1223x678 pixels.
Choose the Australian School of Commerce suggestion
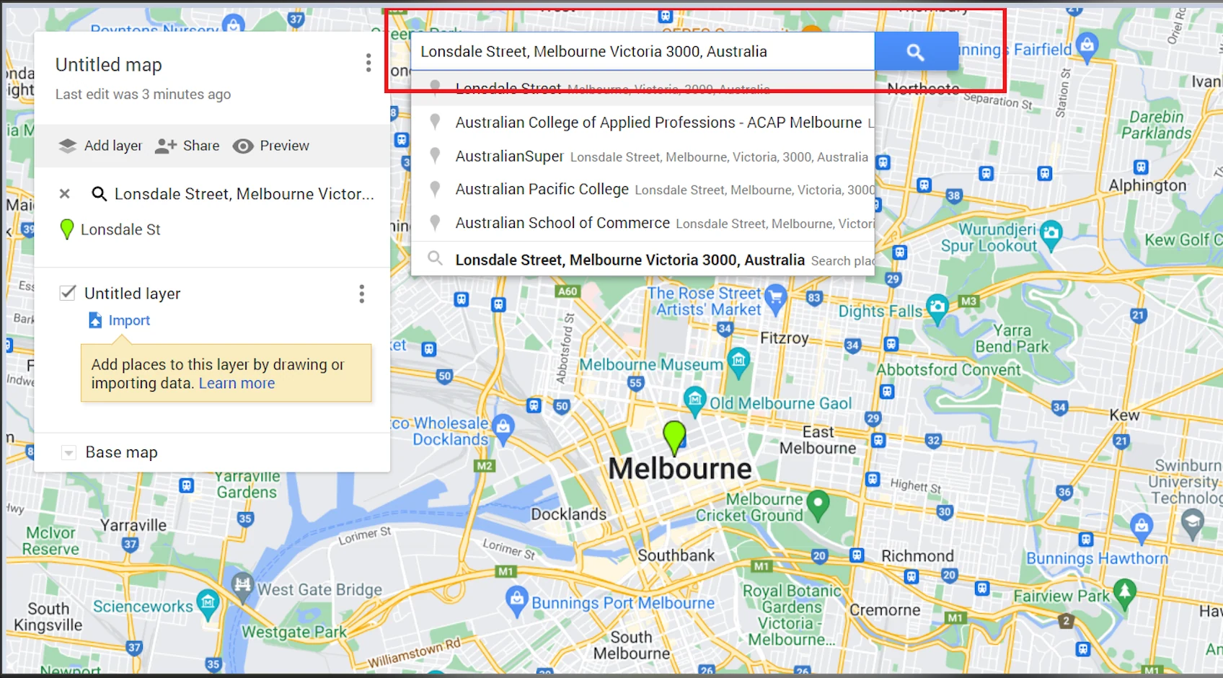click(x=643, y=224)
